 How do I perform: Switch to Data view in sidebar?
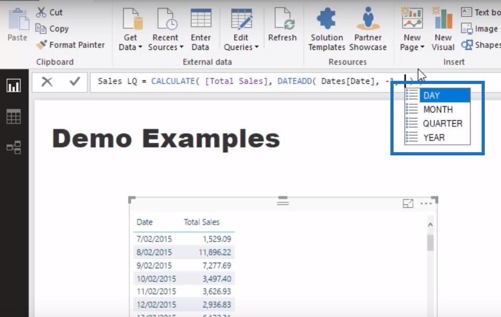click(14, 117)
